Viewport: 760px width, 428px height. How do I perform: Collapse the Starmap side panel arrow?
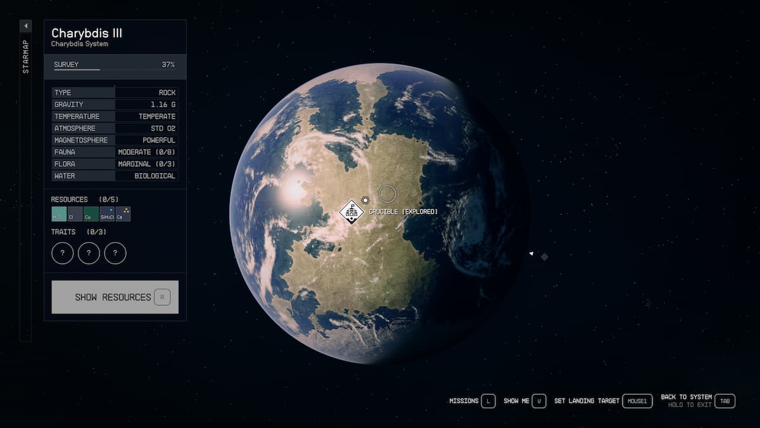coord(25,26)
